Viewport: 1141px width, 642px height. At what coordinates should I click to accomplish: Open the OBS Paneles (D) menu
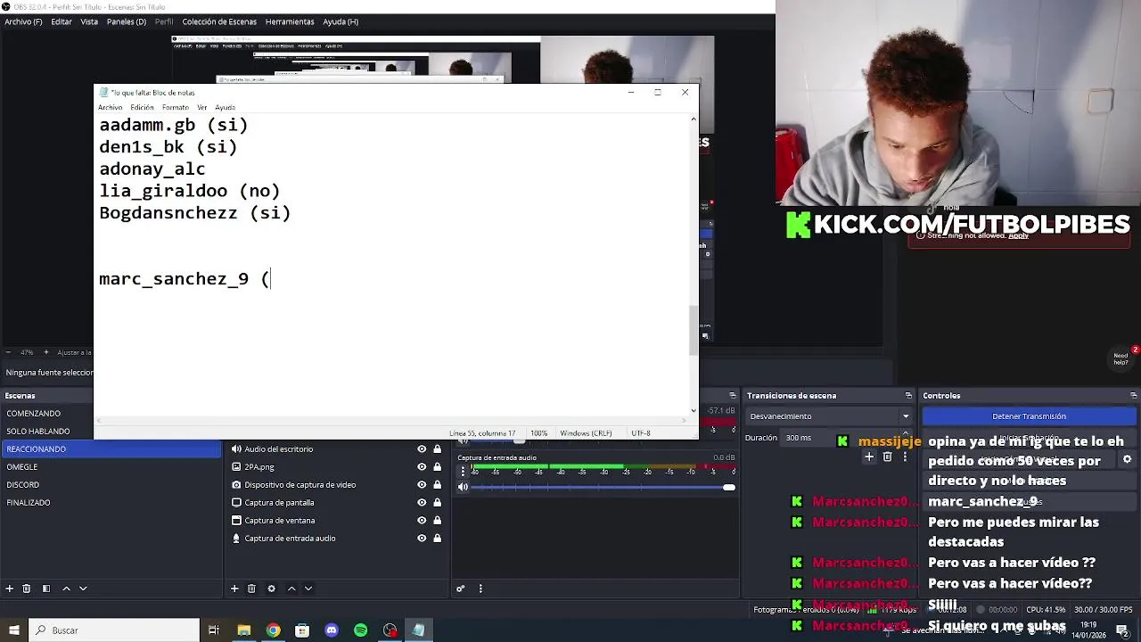click(127, 21)
